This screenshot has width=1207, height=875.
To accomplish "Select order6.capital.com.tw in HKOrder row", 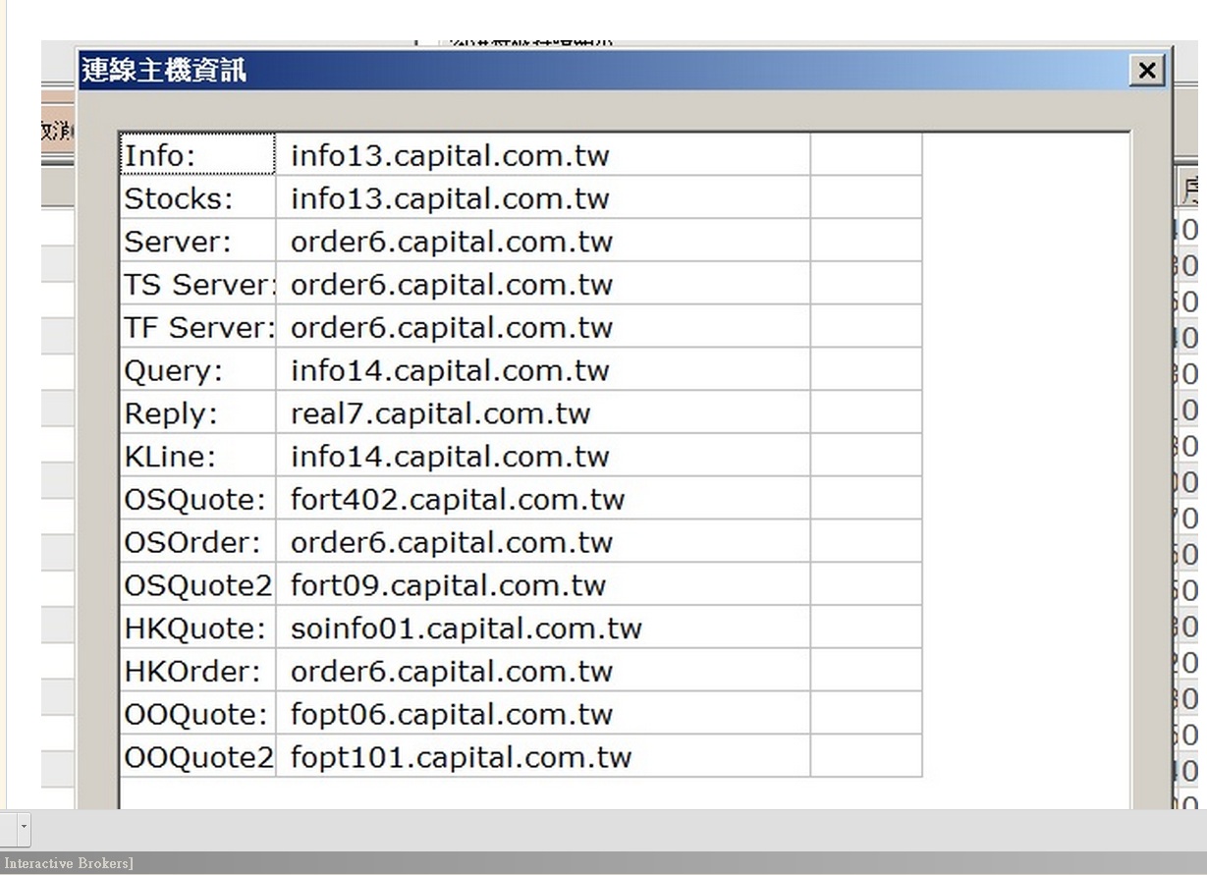I will pyautogui.click(x=543, y=671).
